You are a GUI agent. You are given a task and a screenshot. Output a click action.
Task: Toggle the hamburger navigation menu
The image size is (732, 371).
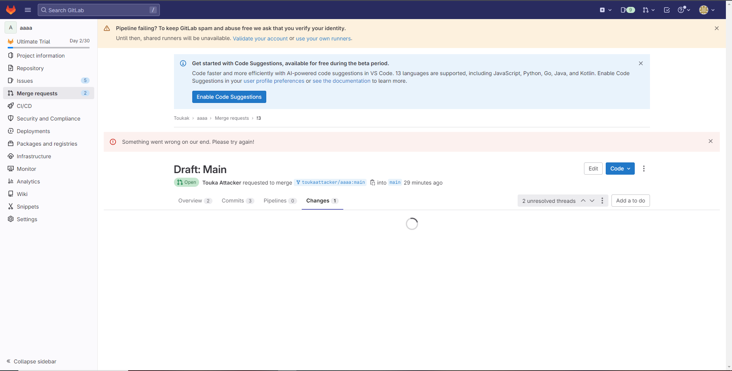pos(28,10)
